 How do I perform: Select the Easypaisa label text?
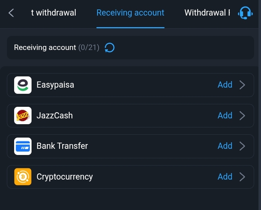click(55, 85)
